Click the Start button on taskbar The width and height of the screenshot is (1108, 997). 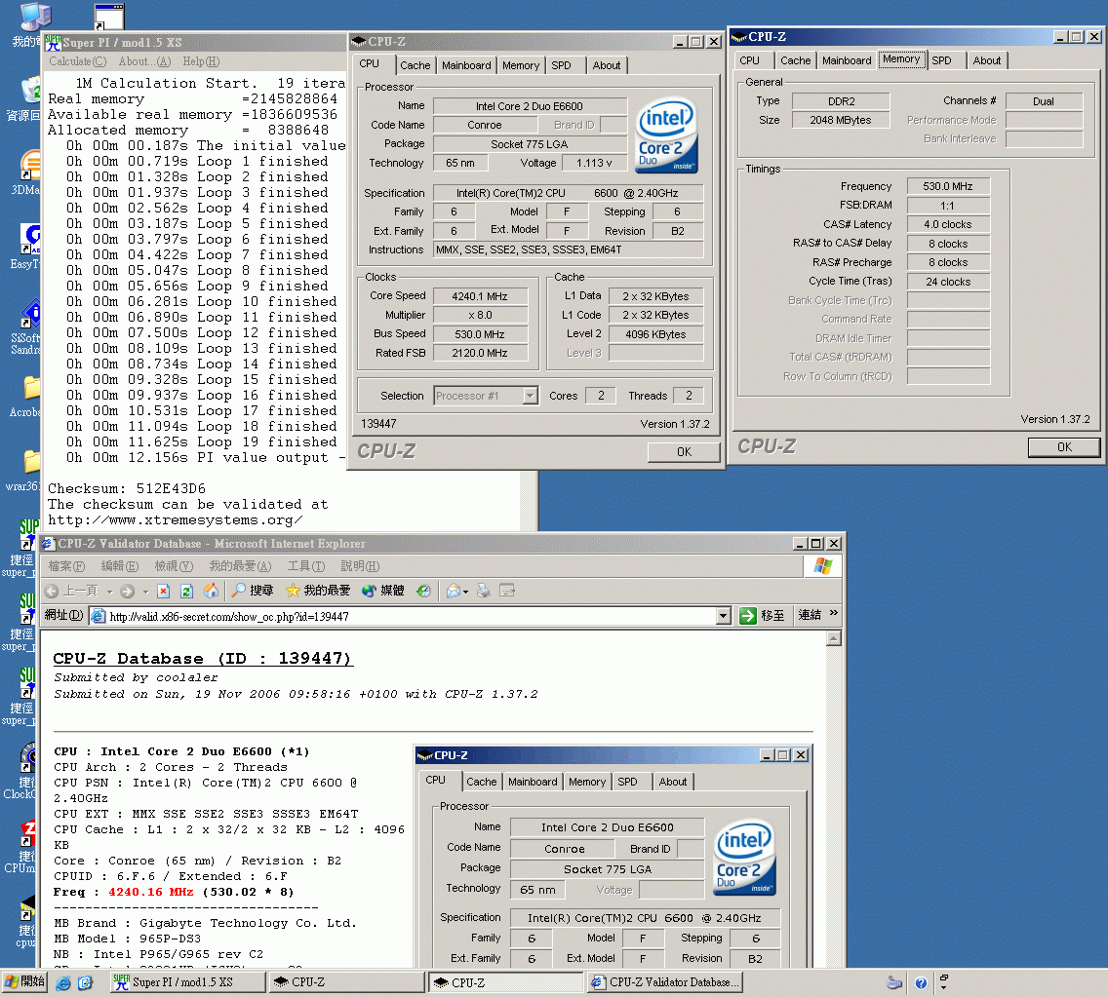tap(24, 982)
